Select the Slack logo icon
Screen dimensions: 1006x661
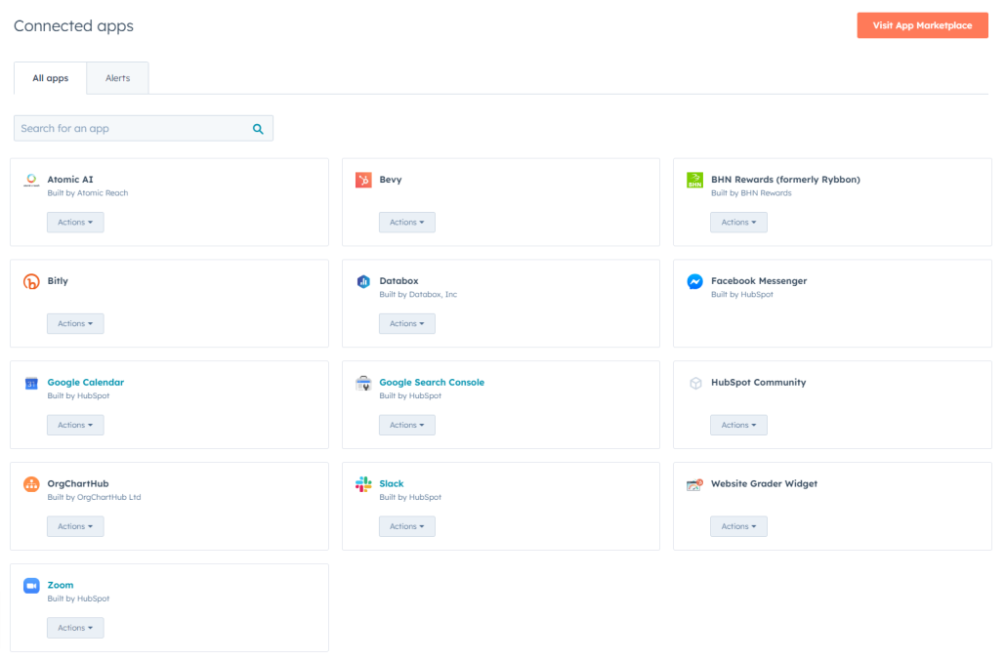click(362, 483)
